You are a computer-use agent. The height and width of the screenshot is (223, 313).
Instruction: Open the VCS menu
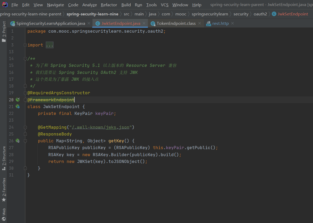[x=165, y=5]
